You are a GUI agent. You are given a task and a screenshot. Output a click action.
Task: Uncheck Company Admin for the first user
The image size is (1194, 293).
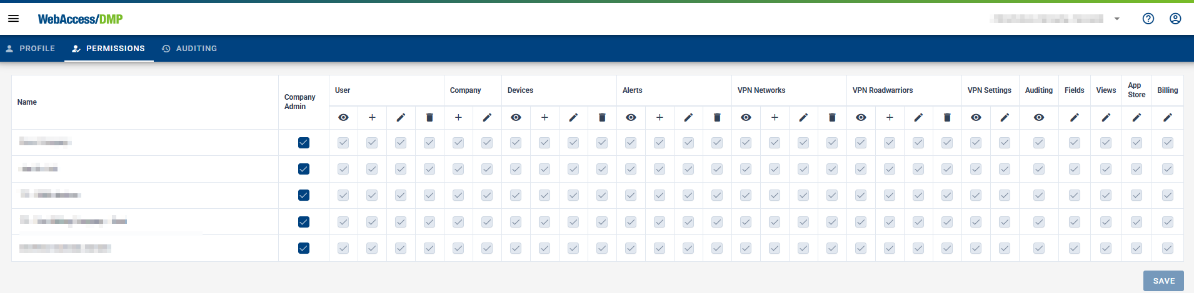tap(304, 143)
